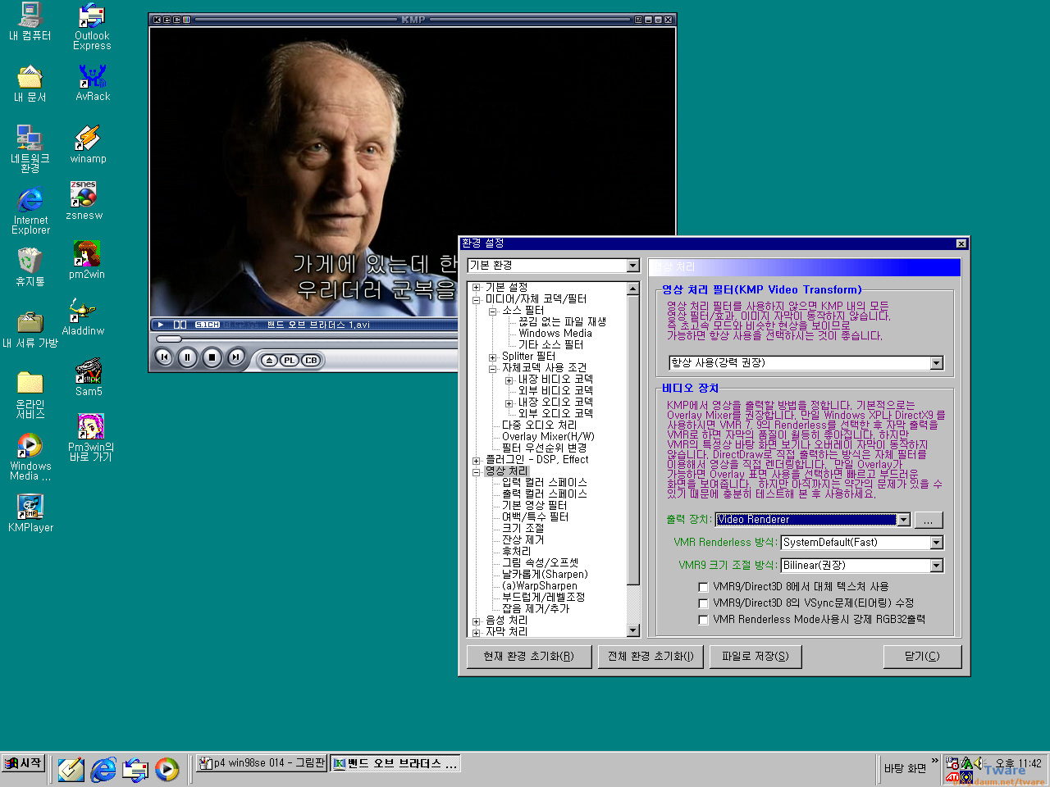The height and width of the screenshot is (787, 1050).
Task: Skip to next track in KMP
Action: (235, 357)
